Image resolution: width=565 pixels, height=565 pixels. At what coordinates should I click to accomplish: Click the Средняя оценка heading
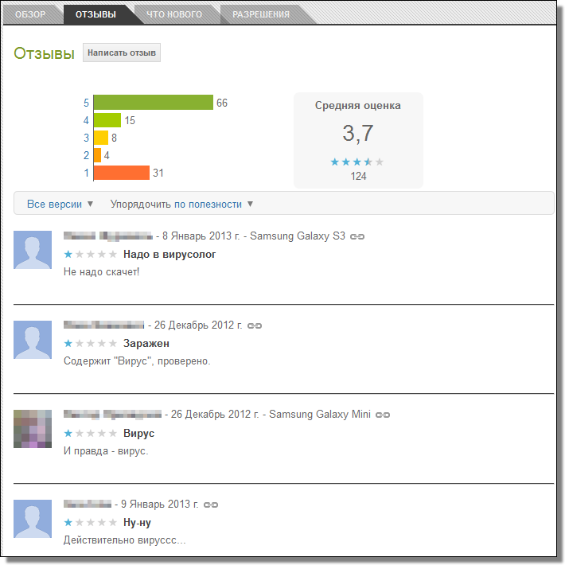tap(358, 106)
